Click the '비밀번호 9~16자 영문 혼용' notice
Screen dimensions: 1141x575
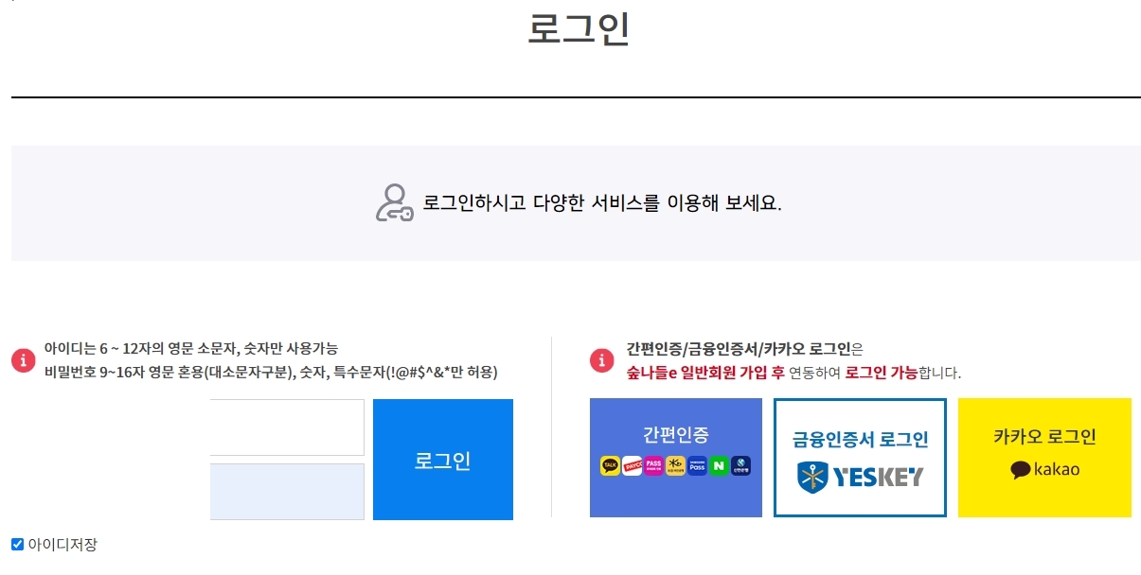tap(271, 372)
